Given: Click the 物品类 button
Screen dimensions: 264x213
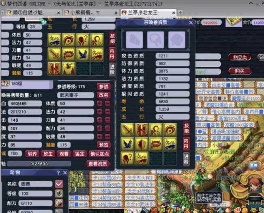Looking at the screenshot, I should click(240, 58).
